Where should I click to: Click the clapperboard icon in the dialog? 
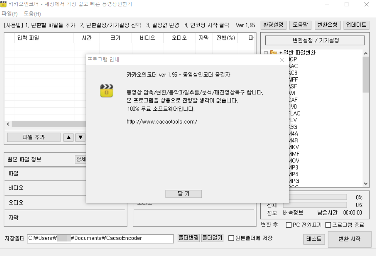[107, 91]
